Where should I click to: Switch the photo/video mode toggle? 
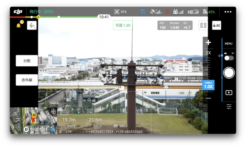point(229,58)
